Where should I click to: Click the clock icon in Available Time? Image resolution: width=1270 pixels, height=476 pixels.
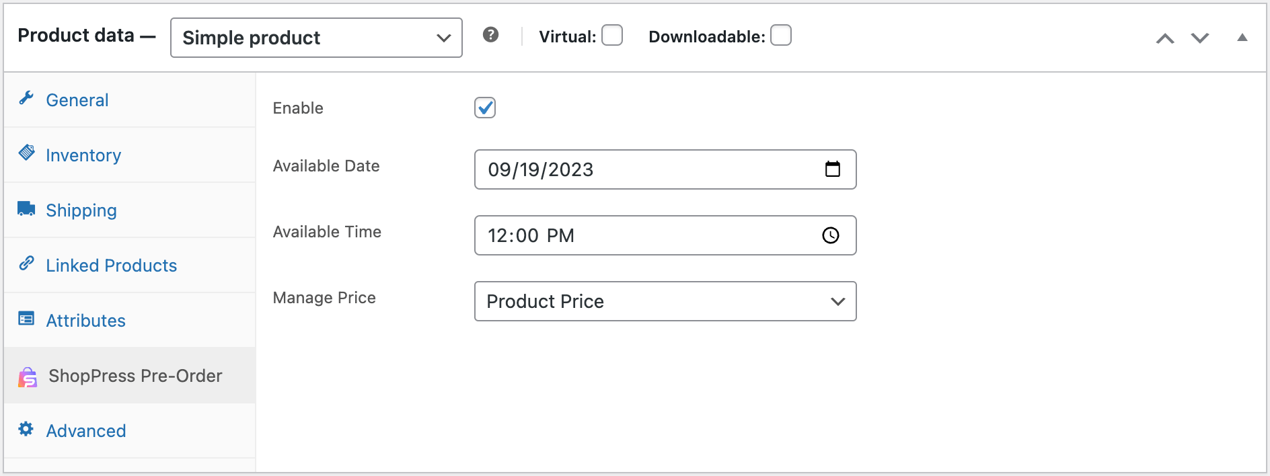click(831, 235)
